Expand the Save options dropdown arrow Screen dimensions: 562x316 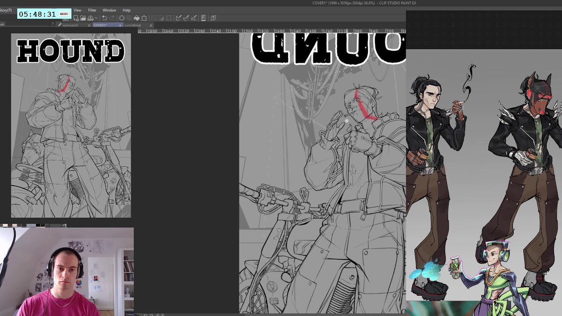[96, 18]
